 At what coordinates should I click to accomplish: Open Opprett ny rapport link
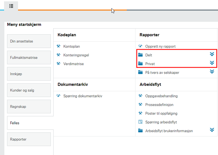(x=160, y=46)
